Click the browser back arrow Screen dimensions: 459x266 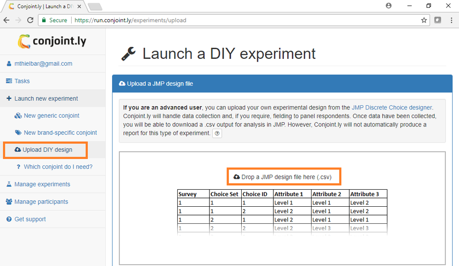click(6, 20)
